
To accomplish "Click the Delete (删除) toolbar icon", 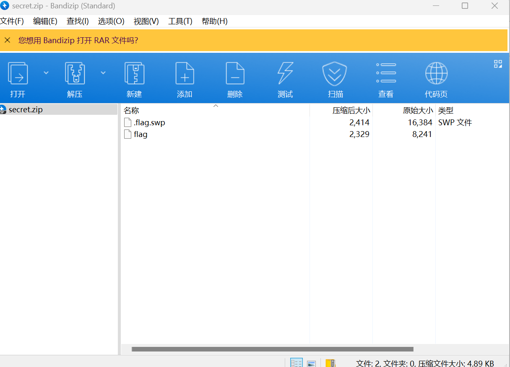I will click(235, 74).
